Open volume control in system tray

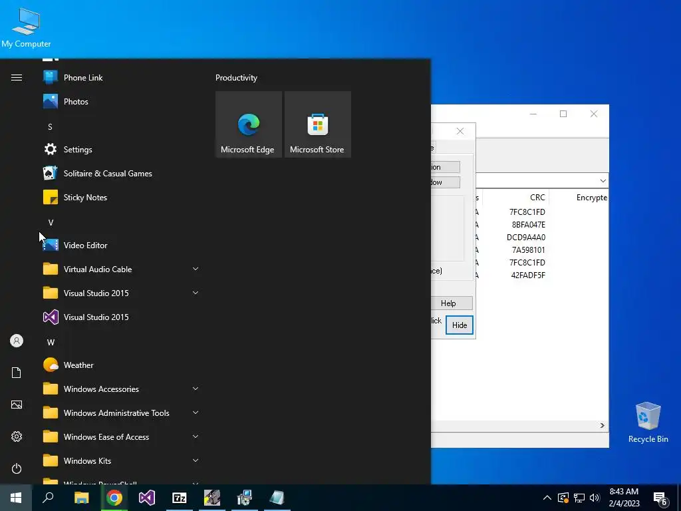[x=595, y=498]
